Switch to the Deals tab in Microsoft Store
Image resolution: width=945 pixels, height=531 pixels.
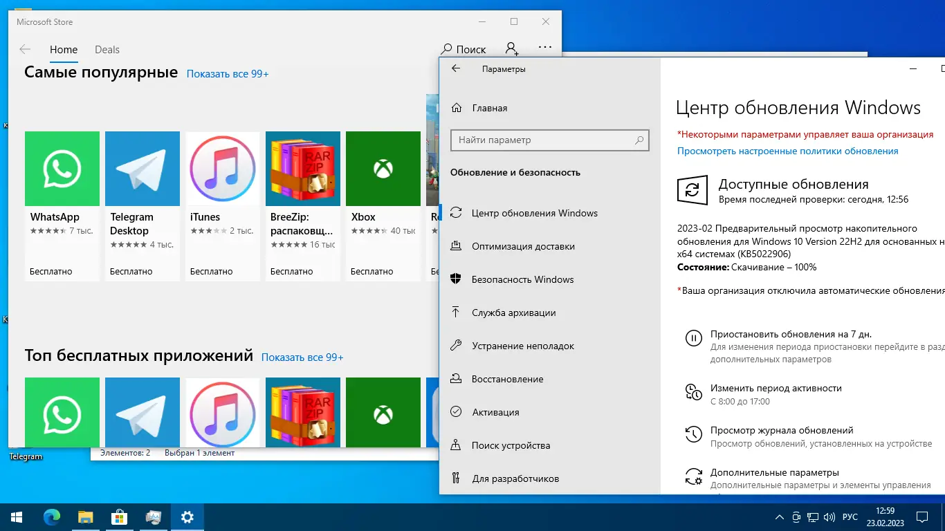click(x=107, y=50)
